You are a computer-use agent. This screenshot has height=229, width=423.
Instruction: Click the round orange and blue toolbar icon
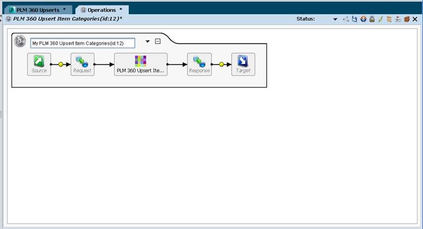point(363,19)
